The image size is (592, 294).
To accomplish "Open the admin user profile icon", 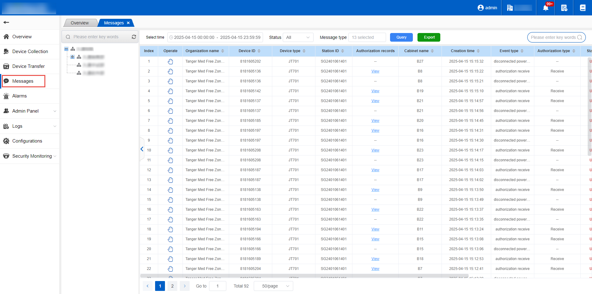I will (x=480, y=8).
